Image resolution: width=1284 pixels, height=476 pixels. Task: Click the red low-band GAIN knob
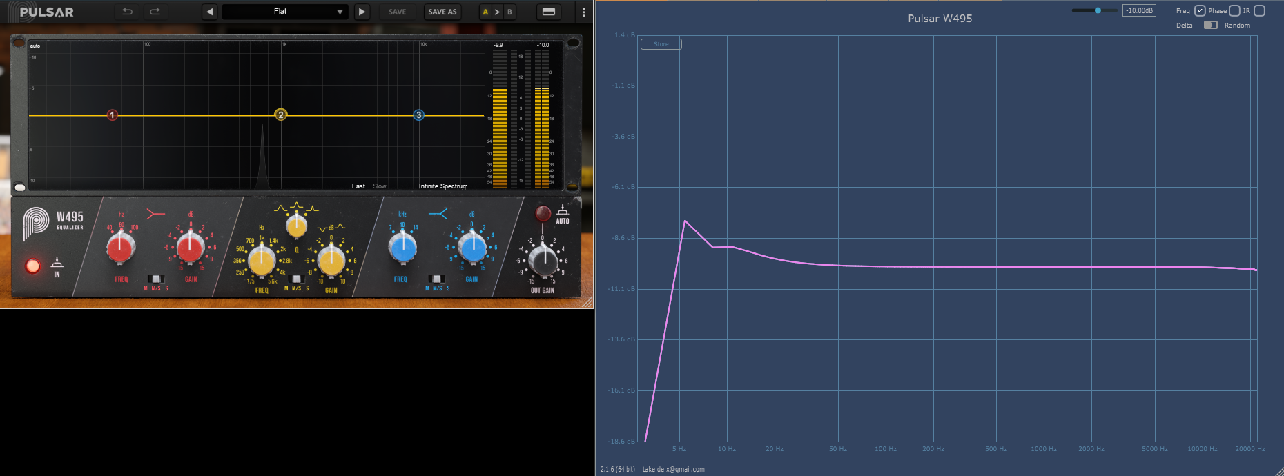[191, 247]
